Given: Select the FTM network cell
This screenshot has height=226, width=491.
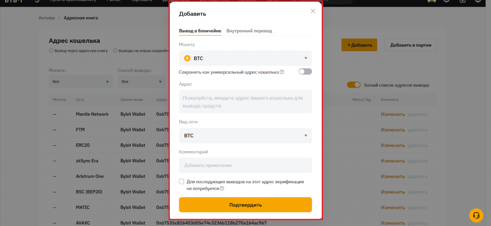Looking at the screenshot, I should [x=80, y=129].
